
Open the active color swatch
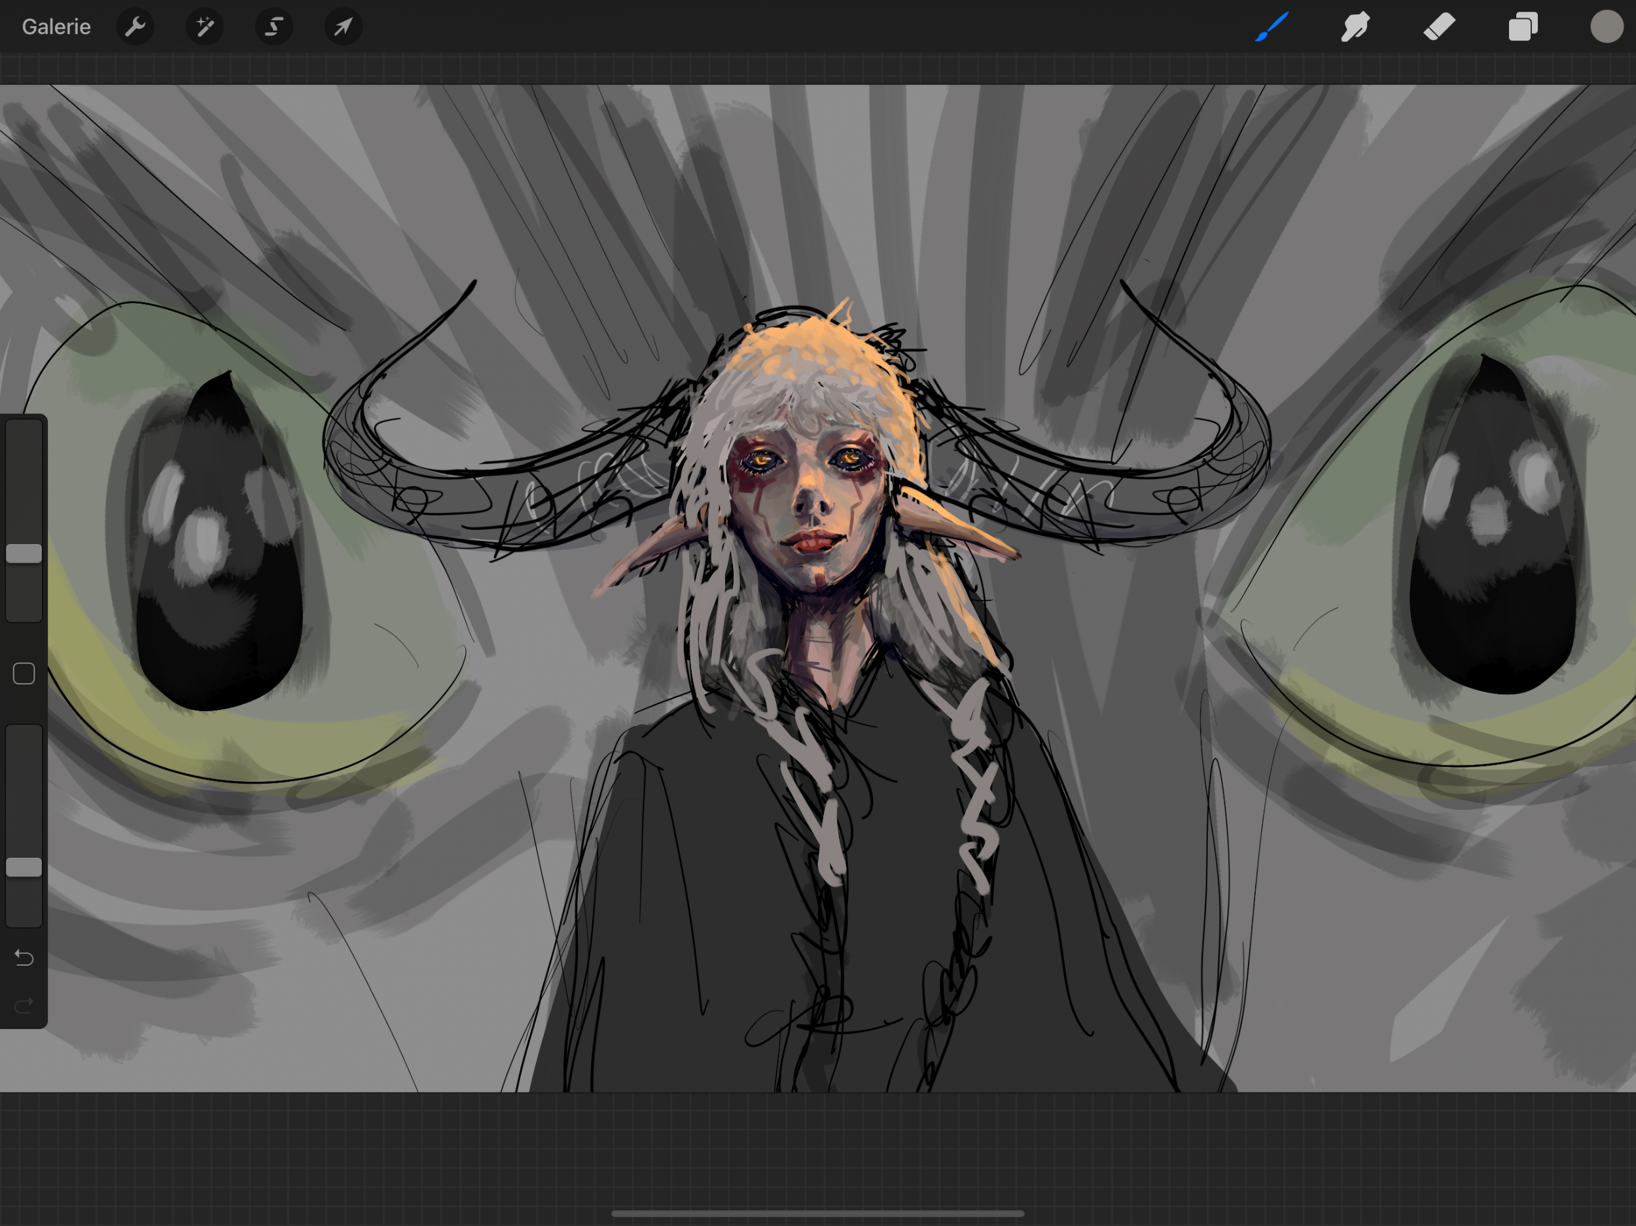tap(1606, 27)
